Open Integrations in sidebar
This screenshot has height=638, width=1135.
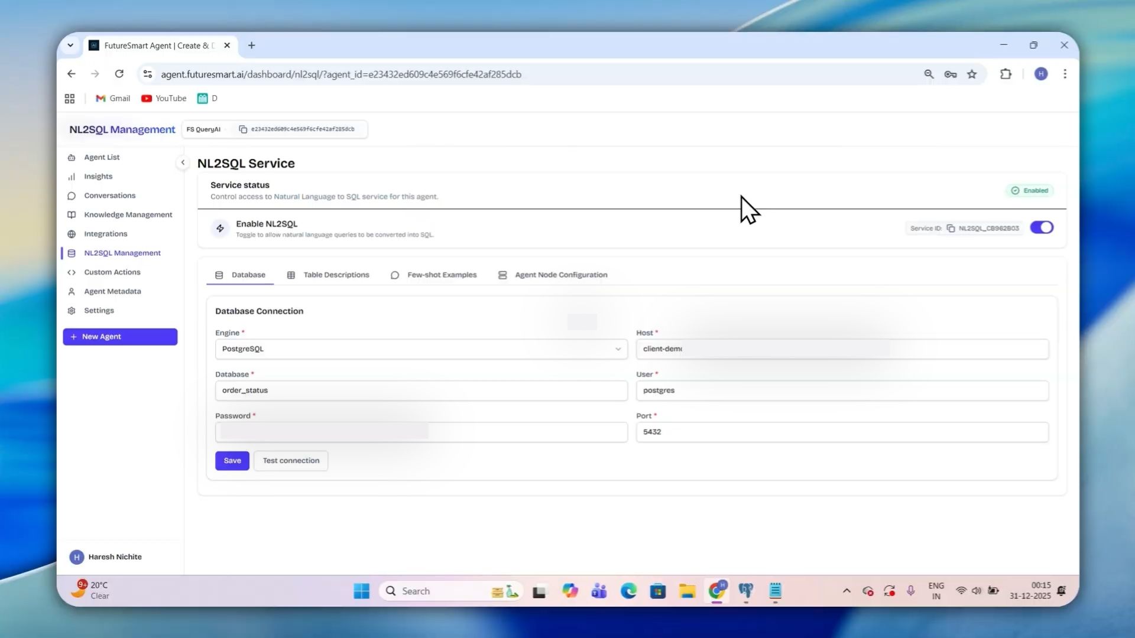pos(105,234)
